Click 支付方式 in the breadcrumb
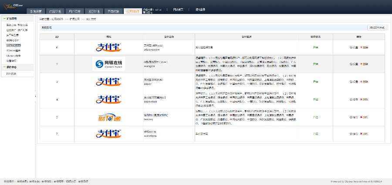This screenshot has width=392, height=185. point(91,19)
